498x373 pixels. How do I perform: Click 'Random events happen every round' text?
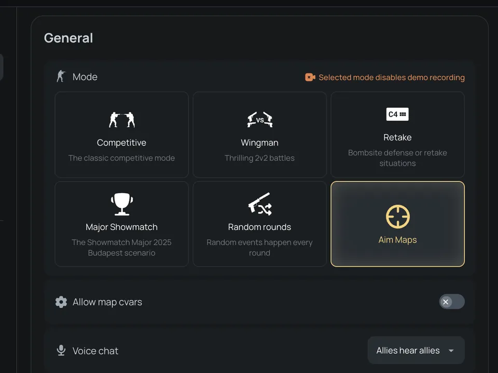259,248
